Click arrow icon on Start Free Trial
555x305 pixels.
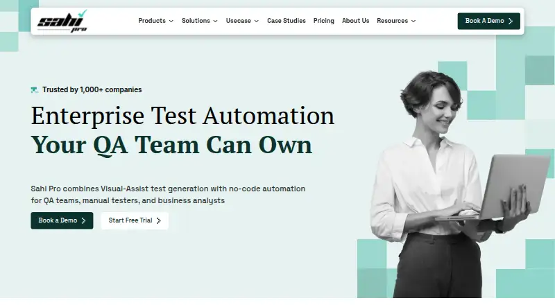pos(159,221)
